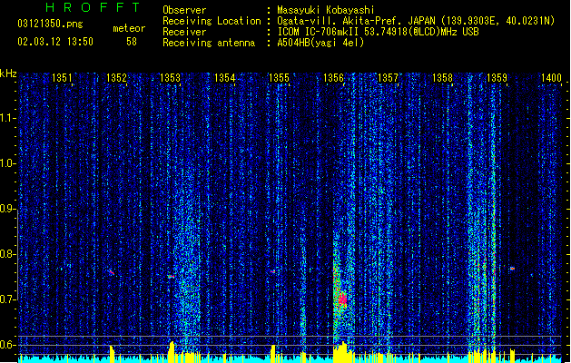
Task: Click the meteor count 58
Action: point(132,42)
